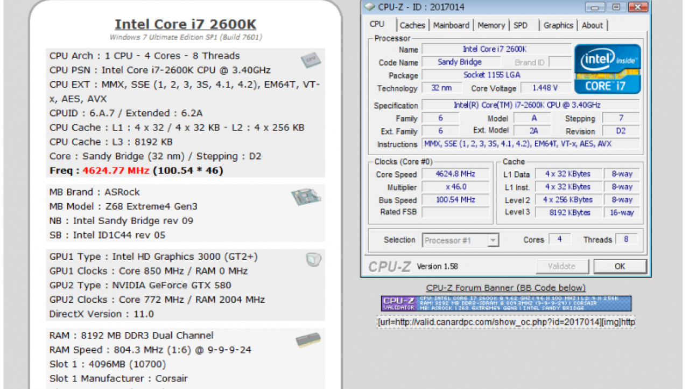
Task: Click the Stepping value 7
Action: (621, 118)
